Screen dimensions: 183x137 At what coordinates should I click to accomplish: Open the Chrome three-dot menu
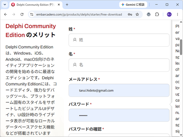tap(177, 15)
